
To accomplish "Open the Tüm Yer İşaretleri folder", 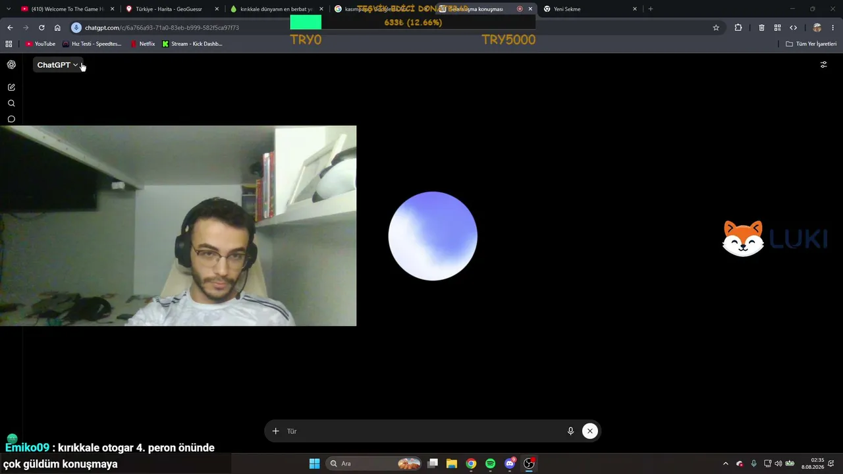I will [811, 44].
